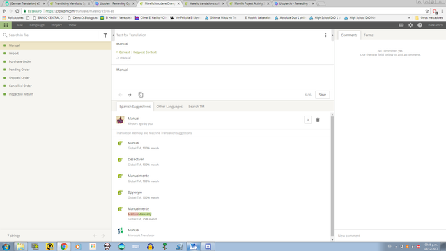Click the suggestions panel scrollbar

[x=332, y=176]
